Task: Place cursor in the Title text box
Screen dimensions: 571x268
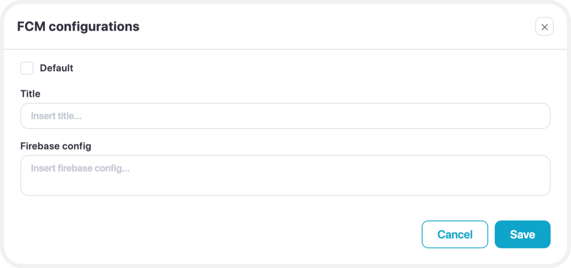Action: (285, 116)
